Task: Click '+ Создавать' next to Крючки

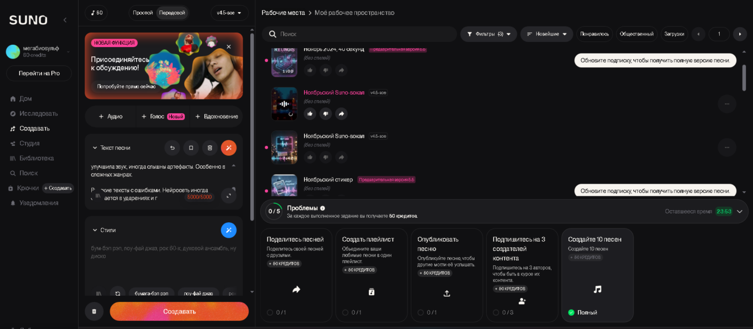Action: tap(58, 188)
